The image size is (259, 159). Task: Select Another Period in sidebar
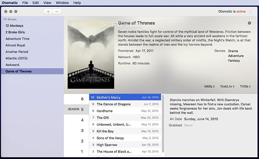pyautogui.click(x=32, y=52)
